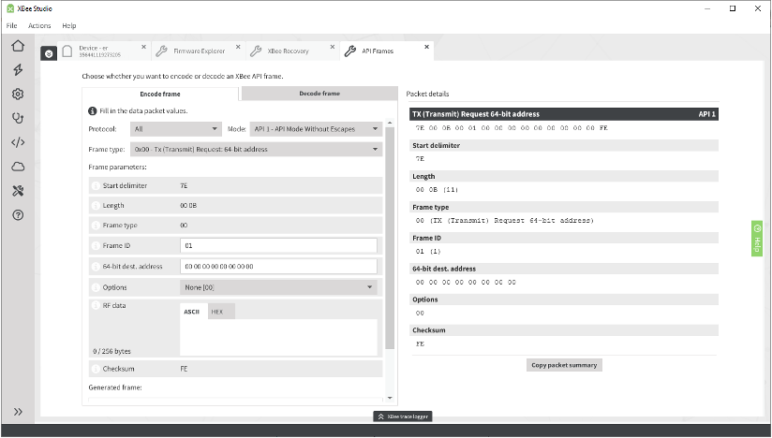Close the Device tab
The image size is (772, 438).
(143, 47)
